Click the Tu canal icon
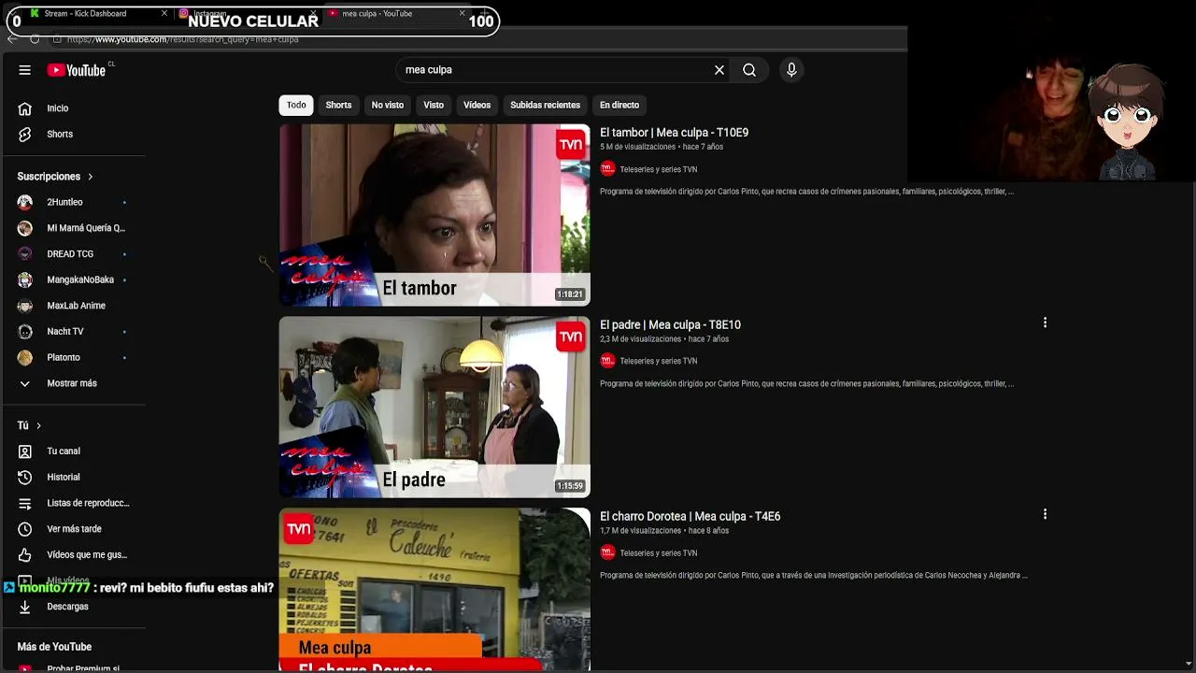 (x=25, y=451)
